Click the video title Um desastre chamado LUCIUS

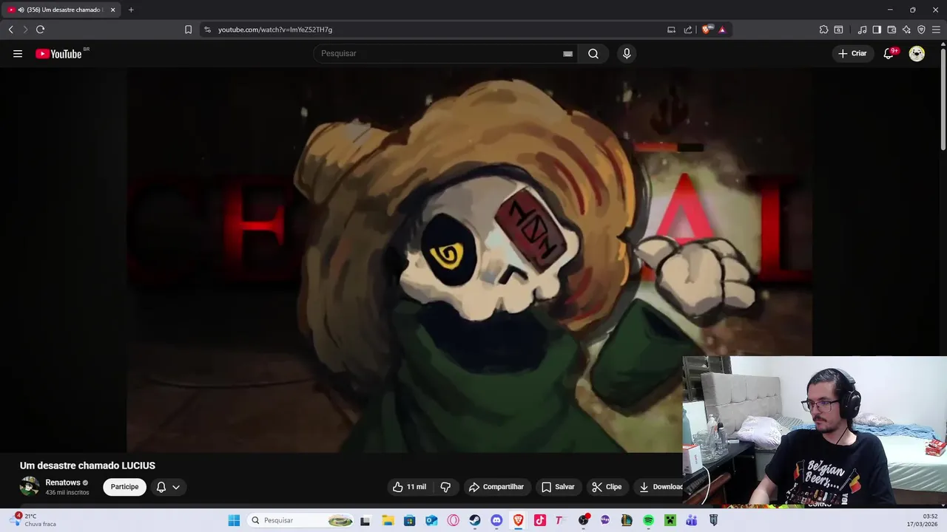pyautogui.click(x=87, y=465)
